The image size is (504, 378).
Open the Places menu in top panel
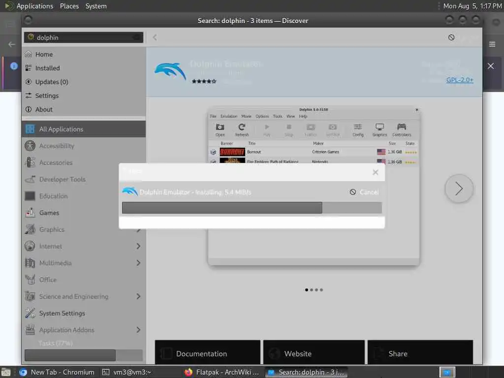point(69,6)
